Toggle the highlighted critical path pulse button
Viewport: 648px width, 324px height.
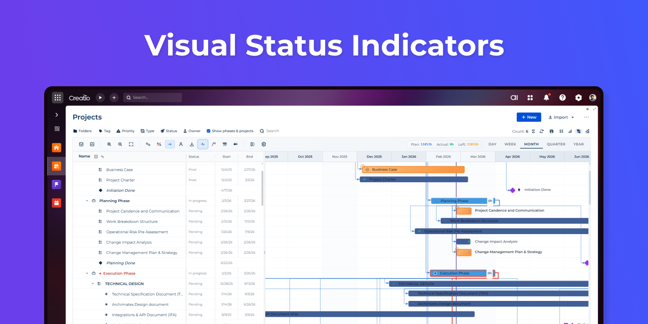(202, 144)
